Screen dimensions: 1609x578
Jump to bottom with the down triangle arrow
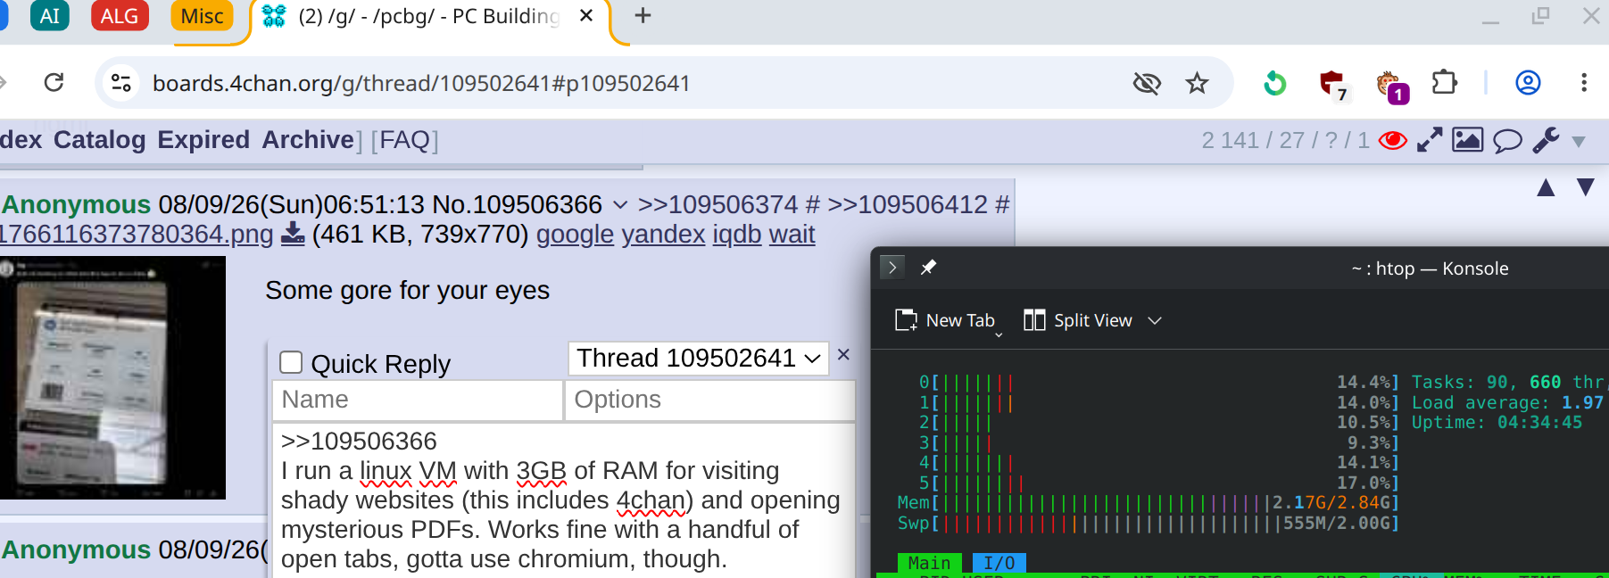(x=1585, y=186)
